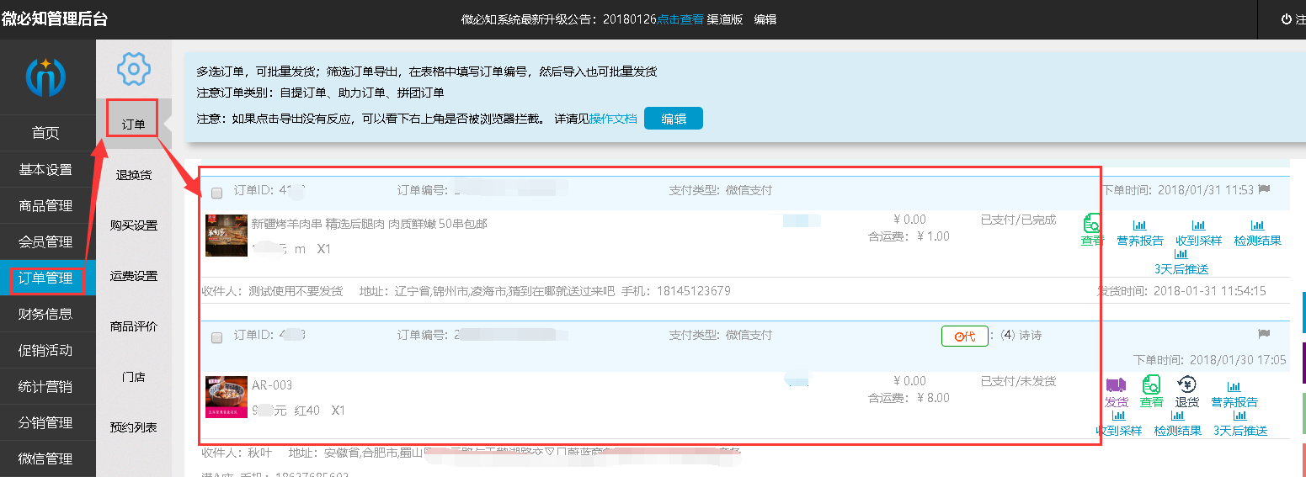Click 3天后推送 for AR-003 order
The image size is (1306, 477).
1239,424
